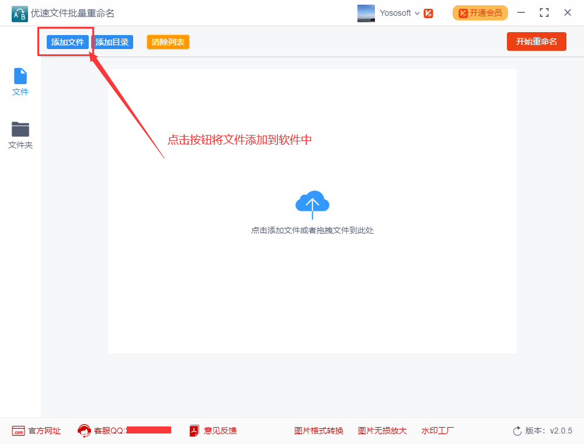Click the 点击添加文件或者拖拽文件到此处 text
Viewport: 584px width, 444px height.
[312, 231]
